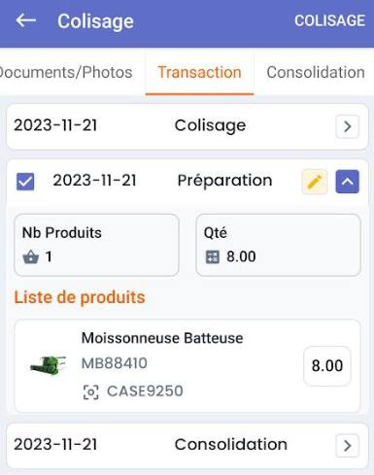The height and width of the screenshot is (475, 374).
Task: Expand the Consolidation row chevron
Action: click(348, 446)
